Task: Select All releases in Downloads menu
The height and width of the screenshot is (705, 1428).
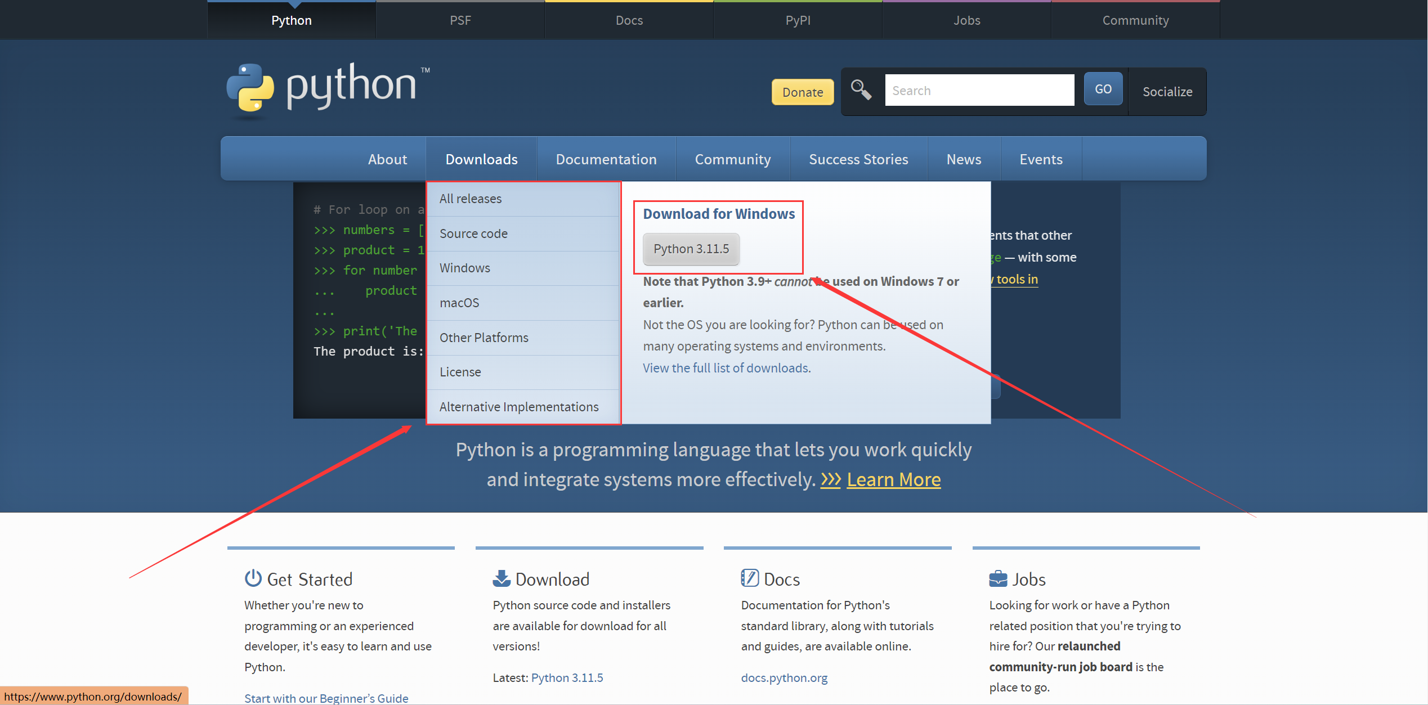Action: [471, 199]
